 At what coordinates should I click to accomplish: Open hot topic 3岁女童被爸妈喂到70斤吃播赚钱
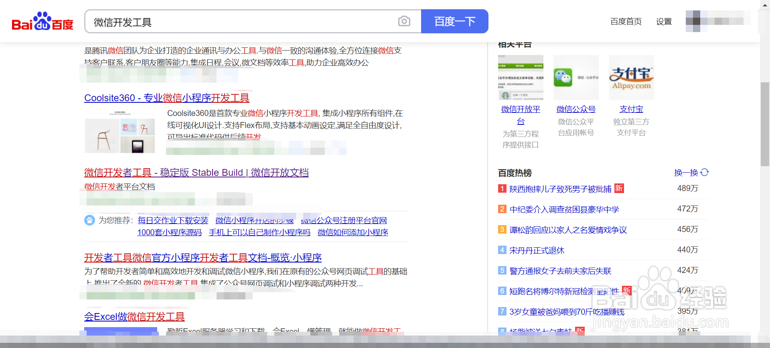(x=567, y=312)
